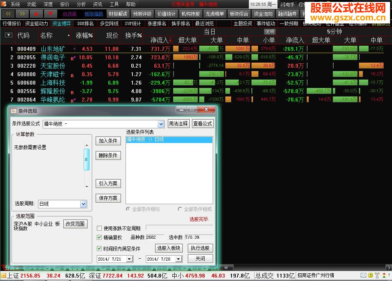Viewport: 392px width, 281px height.
Task: Click 涨幅% column header
Action: coord(84,35)
